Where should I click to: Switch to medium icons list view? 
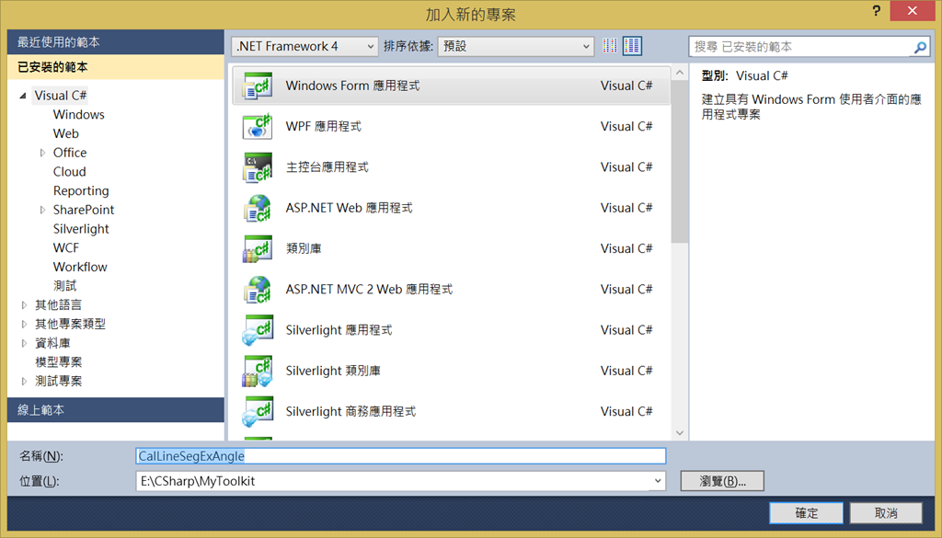[632, 46]
